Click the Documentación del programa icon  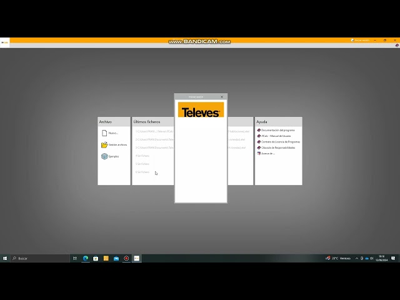[259, 130]
